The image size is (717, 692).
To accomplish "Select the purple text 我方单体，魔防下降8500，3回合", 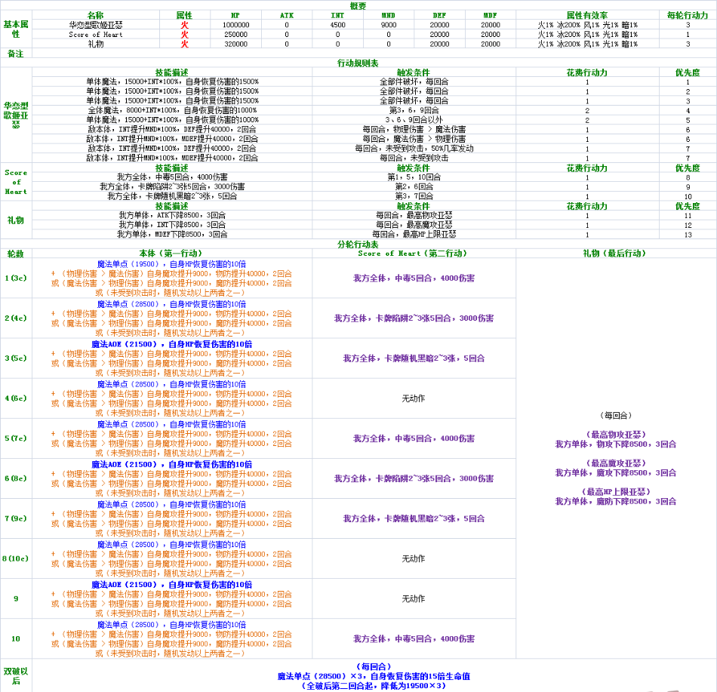I will tap(615, 501).
